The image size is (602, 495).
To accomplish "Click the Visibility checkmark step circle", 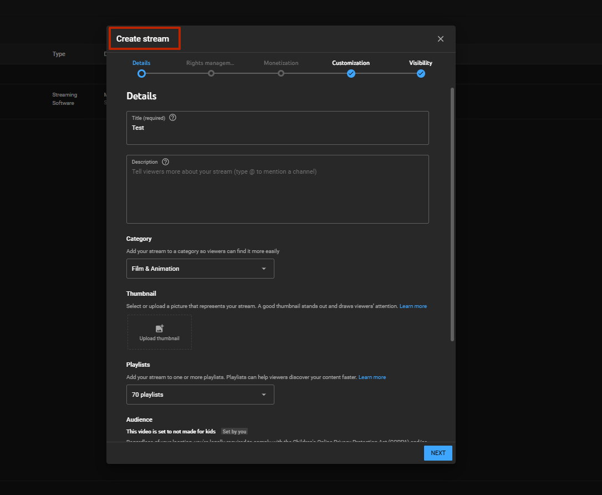I will coord(421,73).
